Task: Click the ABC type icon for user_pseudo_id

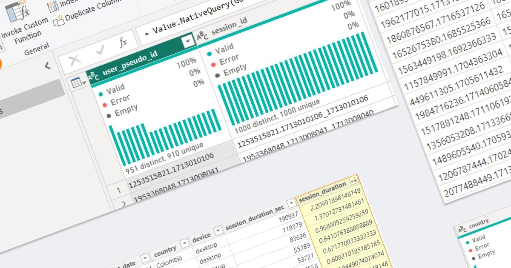Action: pyautogui.click(x=94, y=77)
